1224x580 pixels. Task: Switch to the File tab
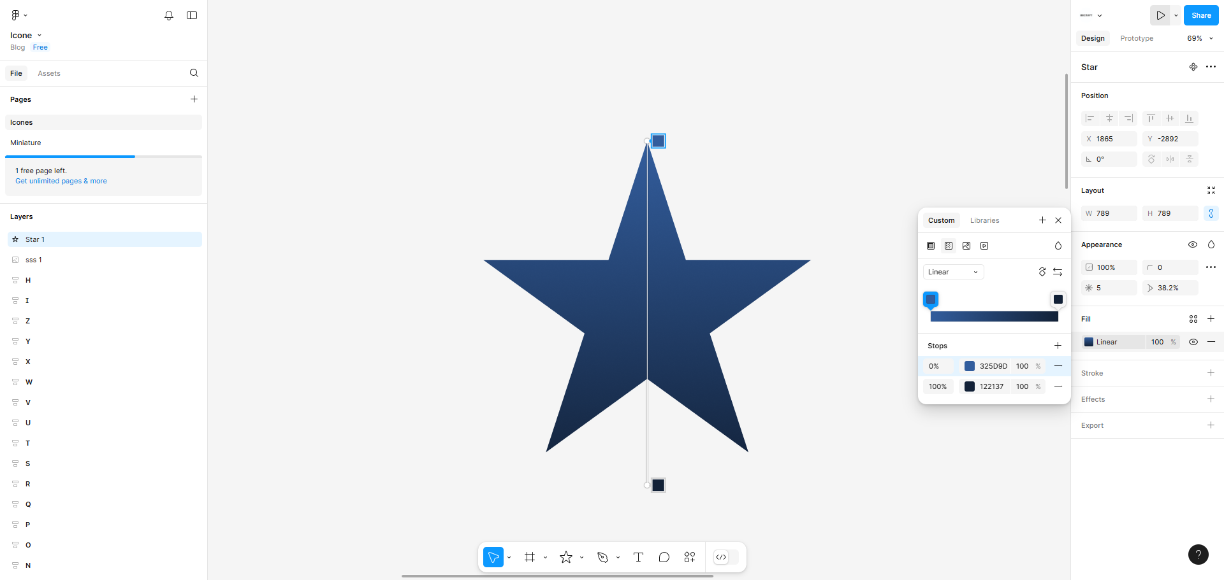(x=17, y=73)
